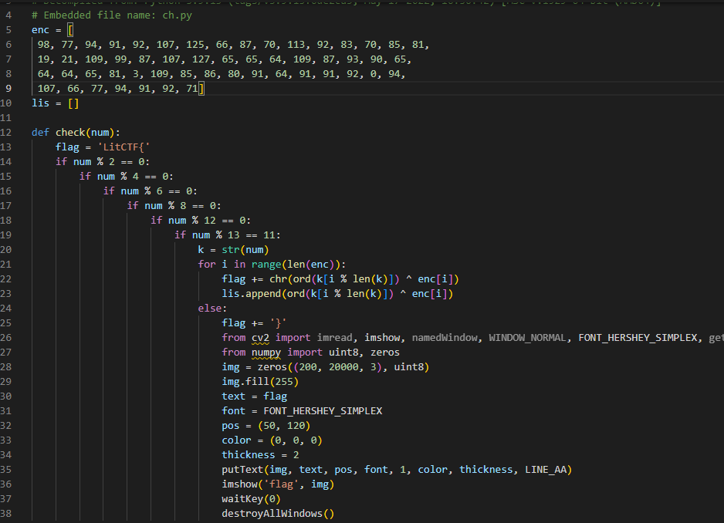Click the underlined cv2 module name

point(260,338)
